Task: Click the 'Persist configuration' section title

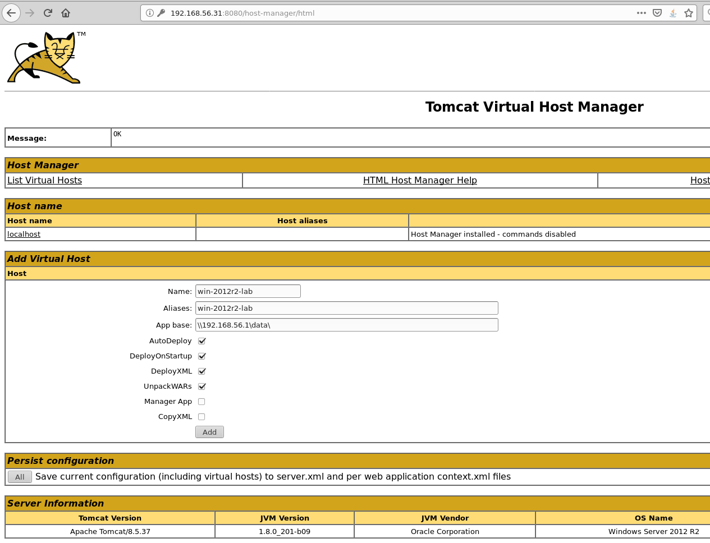Action: pos(61,461)
